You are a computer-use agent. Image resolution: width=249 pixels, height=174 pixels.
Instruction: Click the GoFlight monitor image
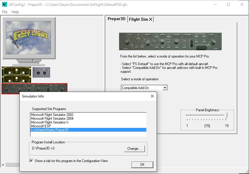[29, 38]
